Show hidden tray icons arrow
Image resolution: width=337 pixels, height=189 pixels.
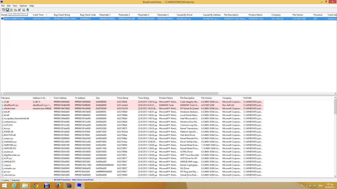point(298,186)
